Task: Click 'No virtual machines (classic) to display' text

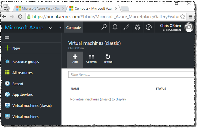Action: click(x=98, y=99)
